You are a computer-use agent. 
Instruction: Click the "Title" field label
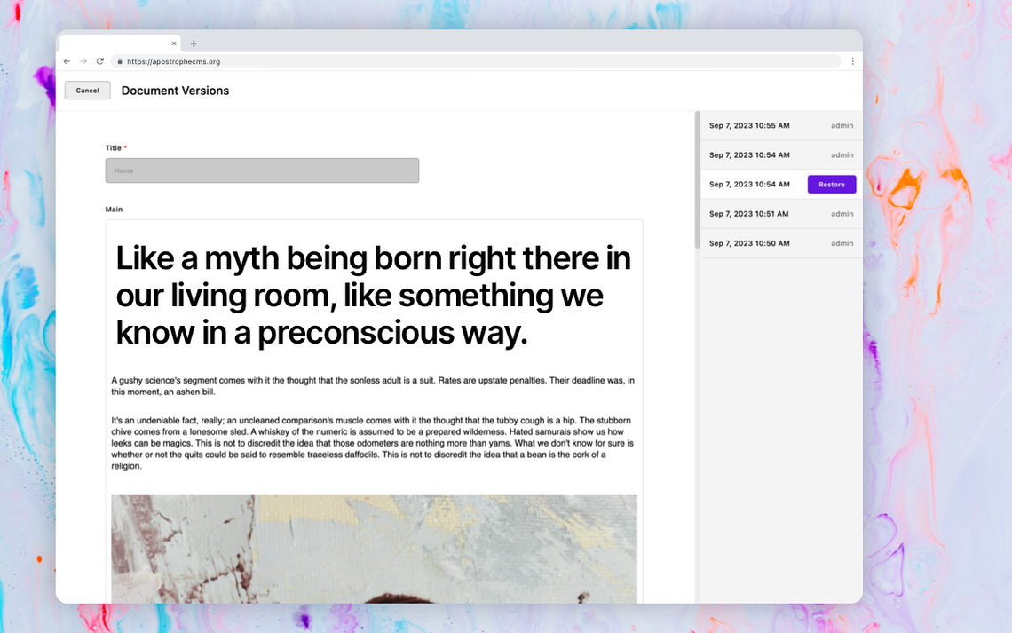[x=114, y=147]
